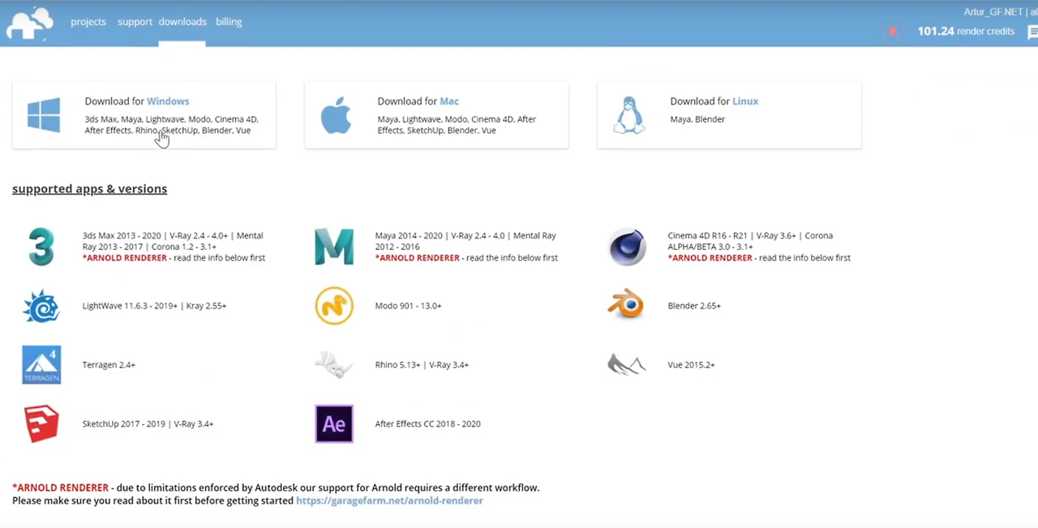1038x528 pixels.
Task: Click the Modo icon
Action: 334,306
